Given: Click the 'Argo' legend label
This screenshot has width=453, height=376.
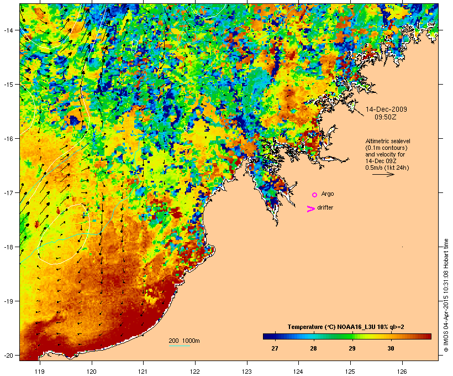Looking at the screenshot, I should (x=328, y=194).
